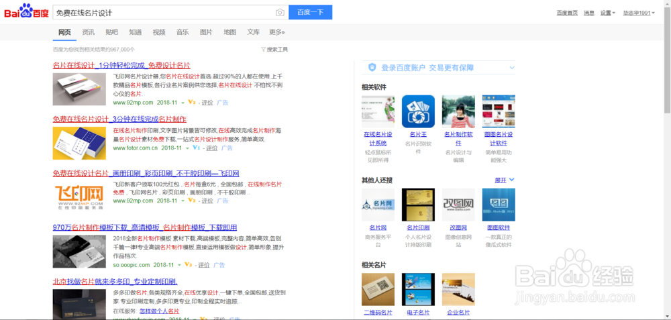The height and width of the screenshot is (320, 671).
Task: Switch to 图片 images tab
Action: (206, 32)
